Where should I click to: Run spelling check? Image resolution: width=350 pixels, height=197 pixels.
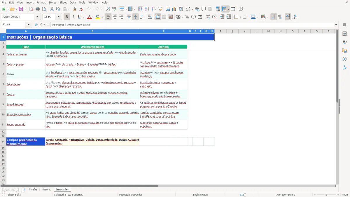pyautogui.click(x=114, y=9)
